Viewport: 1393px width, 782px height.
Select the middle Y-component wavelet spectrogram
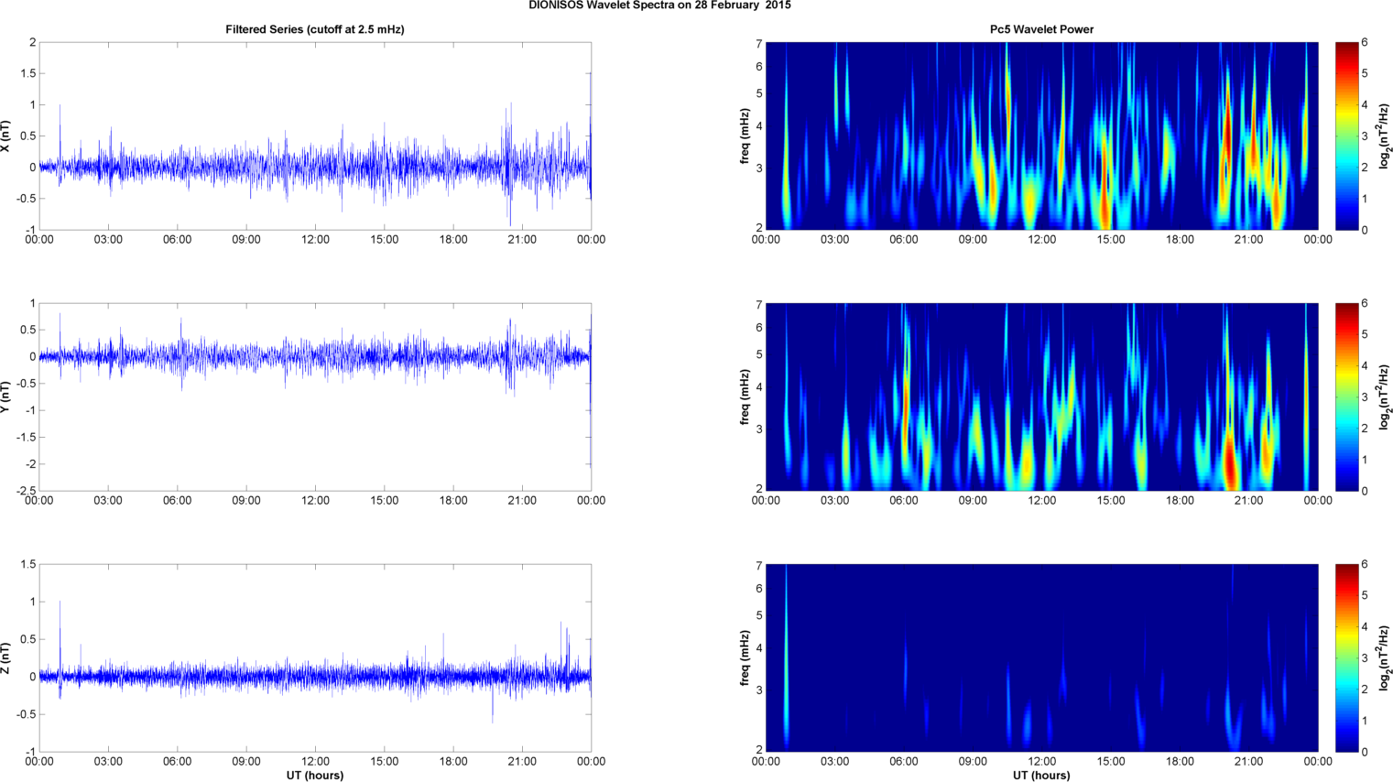(1041, 396)
